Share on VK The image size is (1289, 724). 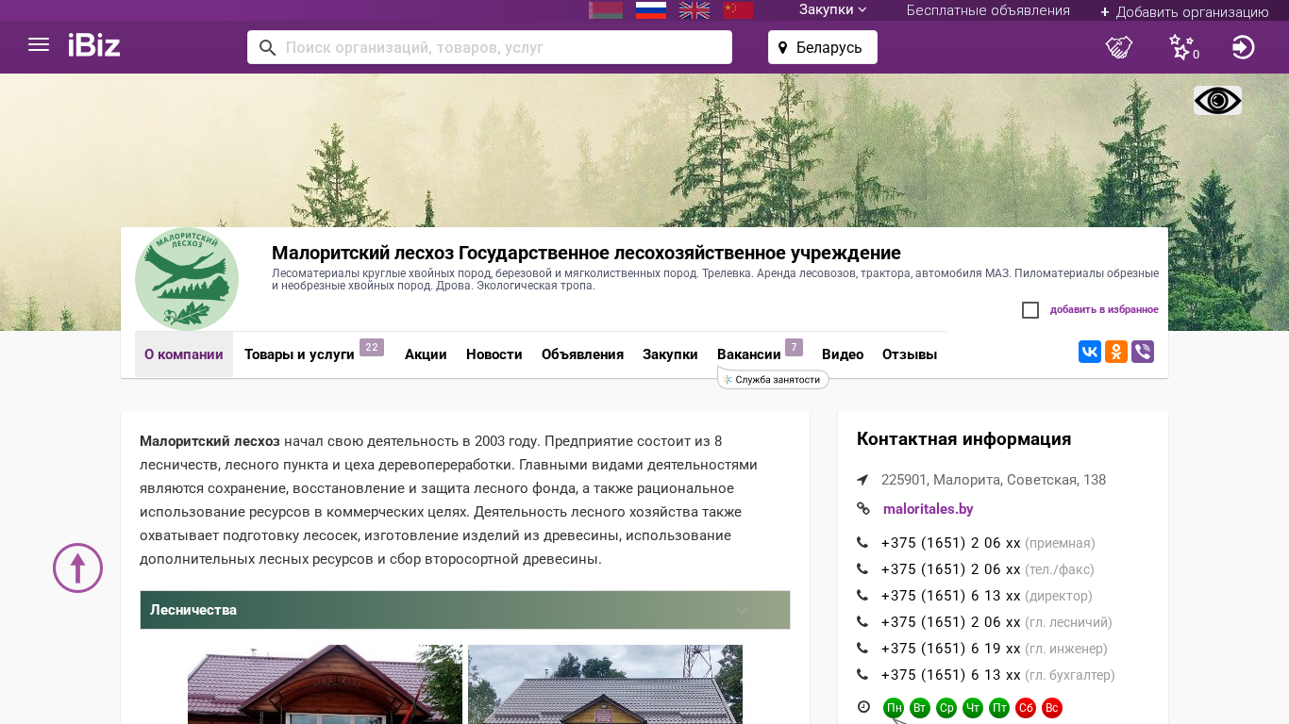[1090, 352]
